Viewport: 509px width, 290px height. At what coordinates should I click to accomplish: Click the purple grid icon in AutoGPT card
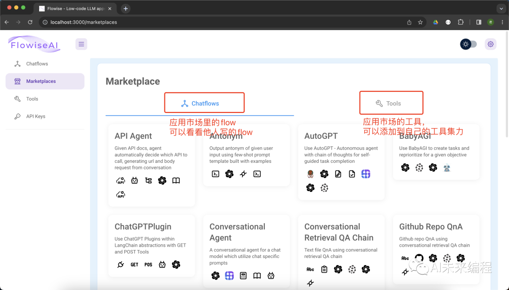pos(366,174)
